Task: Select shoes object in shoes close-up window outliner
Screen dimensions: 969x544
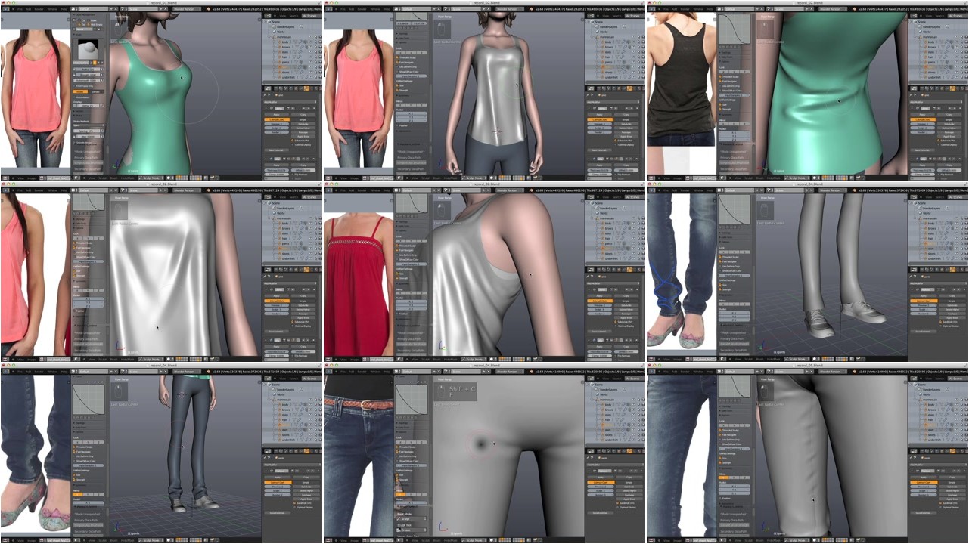Action: point(931,253)
